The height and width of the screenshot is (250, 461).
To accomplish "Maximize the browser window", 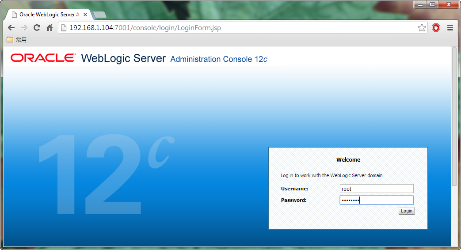I will point(432,5).
